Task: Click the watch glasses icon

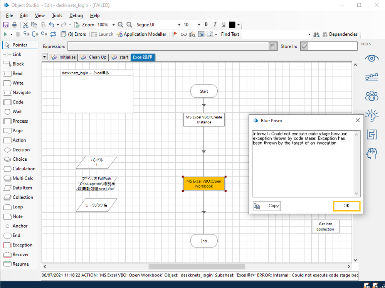Action: tap(184, 34)
